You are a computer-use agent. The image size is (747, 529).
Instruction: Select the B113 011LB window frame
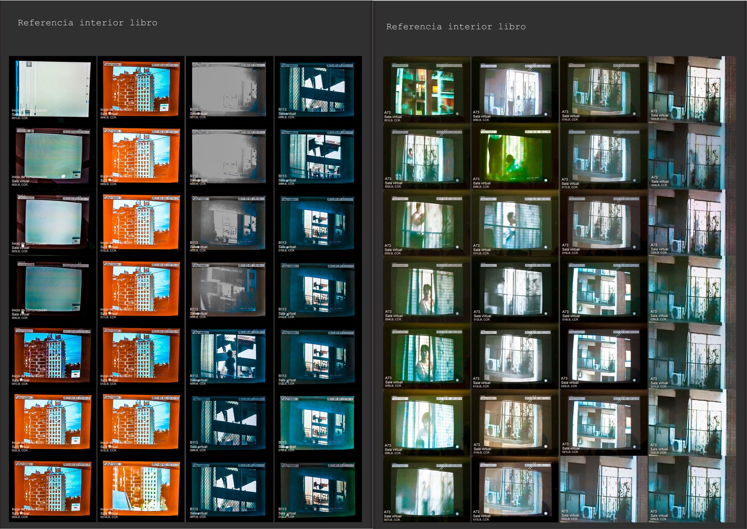click(x=318, y=290)
